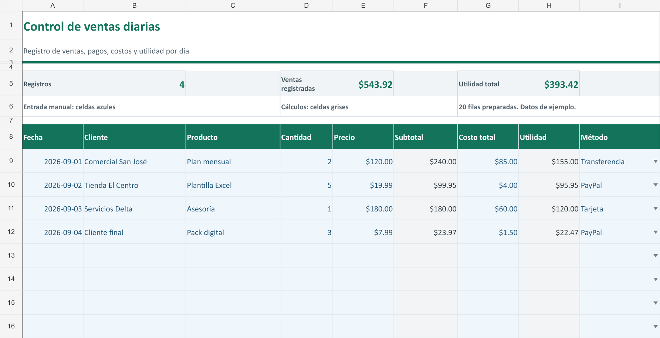The image size is (660, 338).
Task: Open the Método dropdown for Transferencia row
Action: pos(655,161)
